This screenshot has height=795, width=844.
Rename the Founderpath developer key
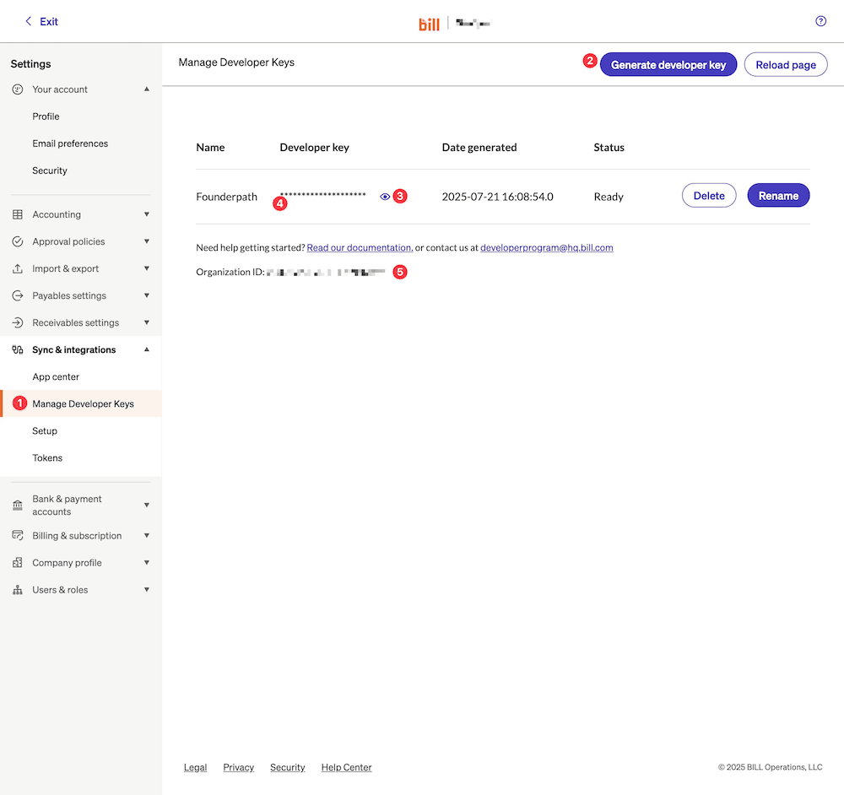pos(777,195)
